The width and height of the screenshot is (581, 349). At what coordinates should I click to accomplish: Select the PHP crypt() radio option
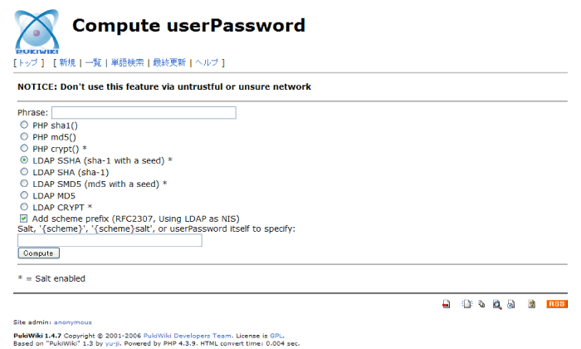[24, 149]
